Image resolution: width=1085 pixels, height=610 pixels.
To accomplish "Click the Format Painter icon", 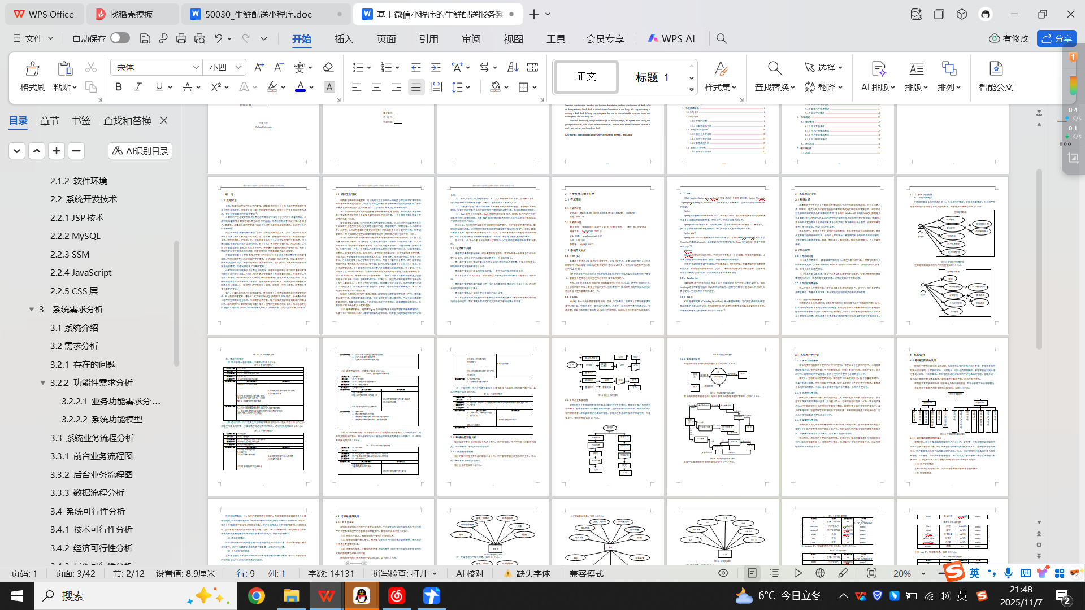I will click(32, 76).
